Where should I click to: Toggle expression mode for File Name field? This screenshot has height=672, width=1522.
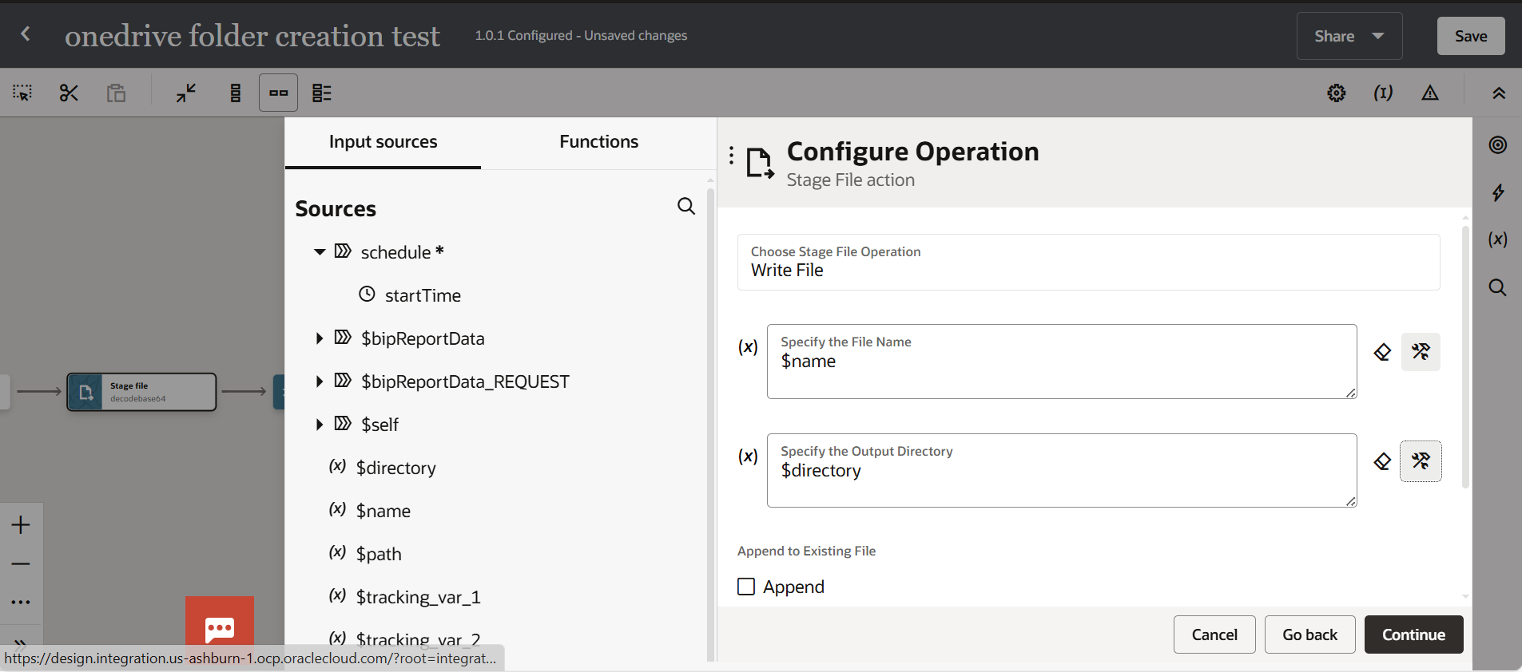[748, 347]
